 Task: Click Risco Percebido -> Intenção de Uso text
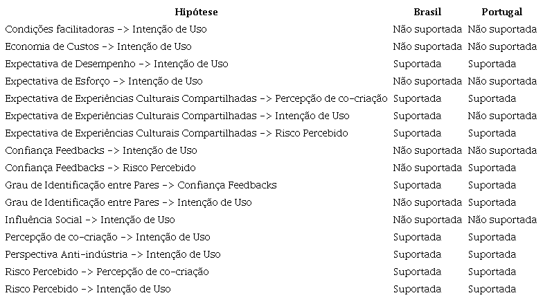[x=88, y=289]
